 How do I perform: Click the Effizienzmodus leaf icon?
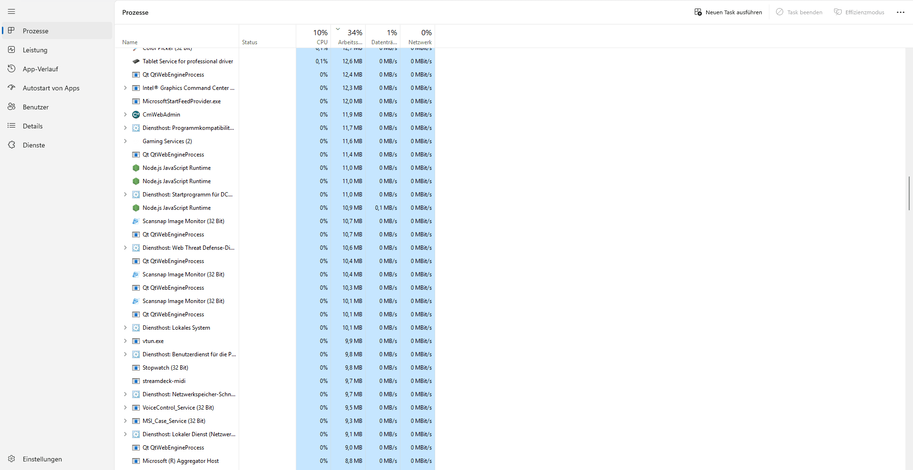838,12
